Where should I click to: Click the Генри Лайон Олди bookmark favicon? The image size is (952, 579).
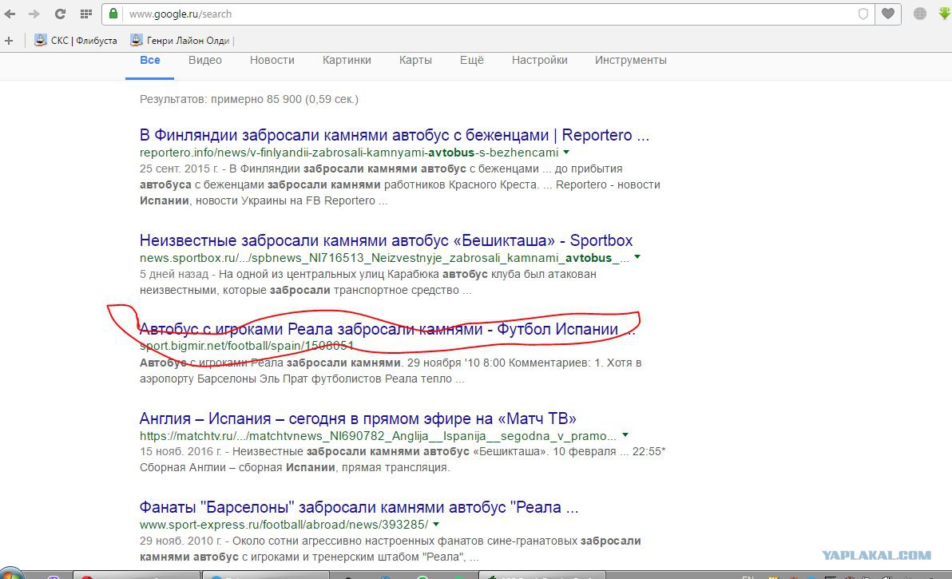pos(136,40)
